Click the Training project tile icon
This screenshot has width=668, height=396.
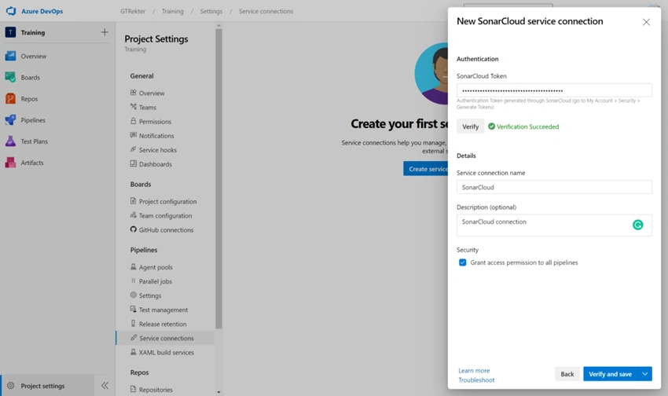(11, 32)
